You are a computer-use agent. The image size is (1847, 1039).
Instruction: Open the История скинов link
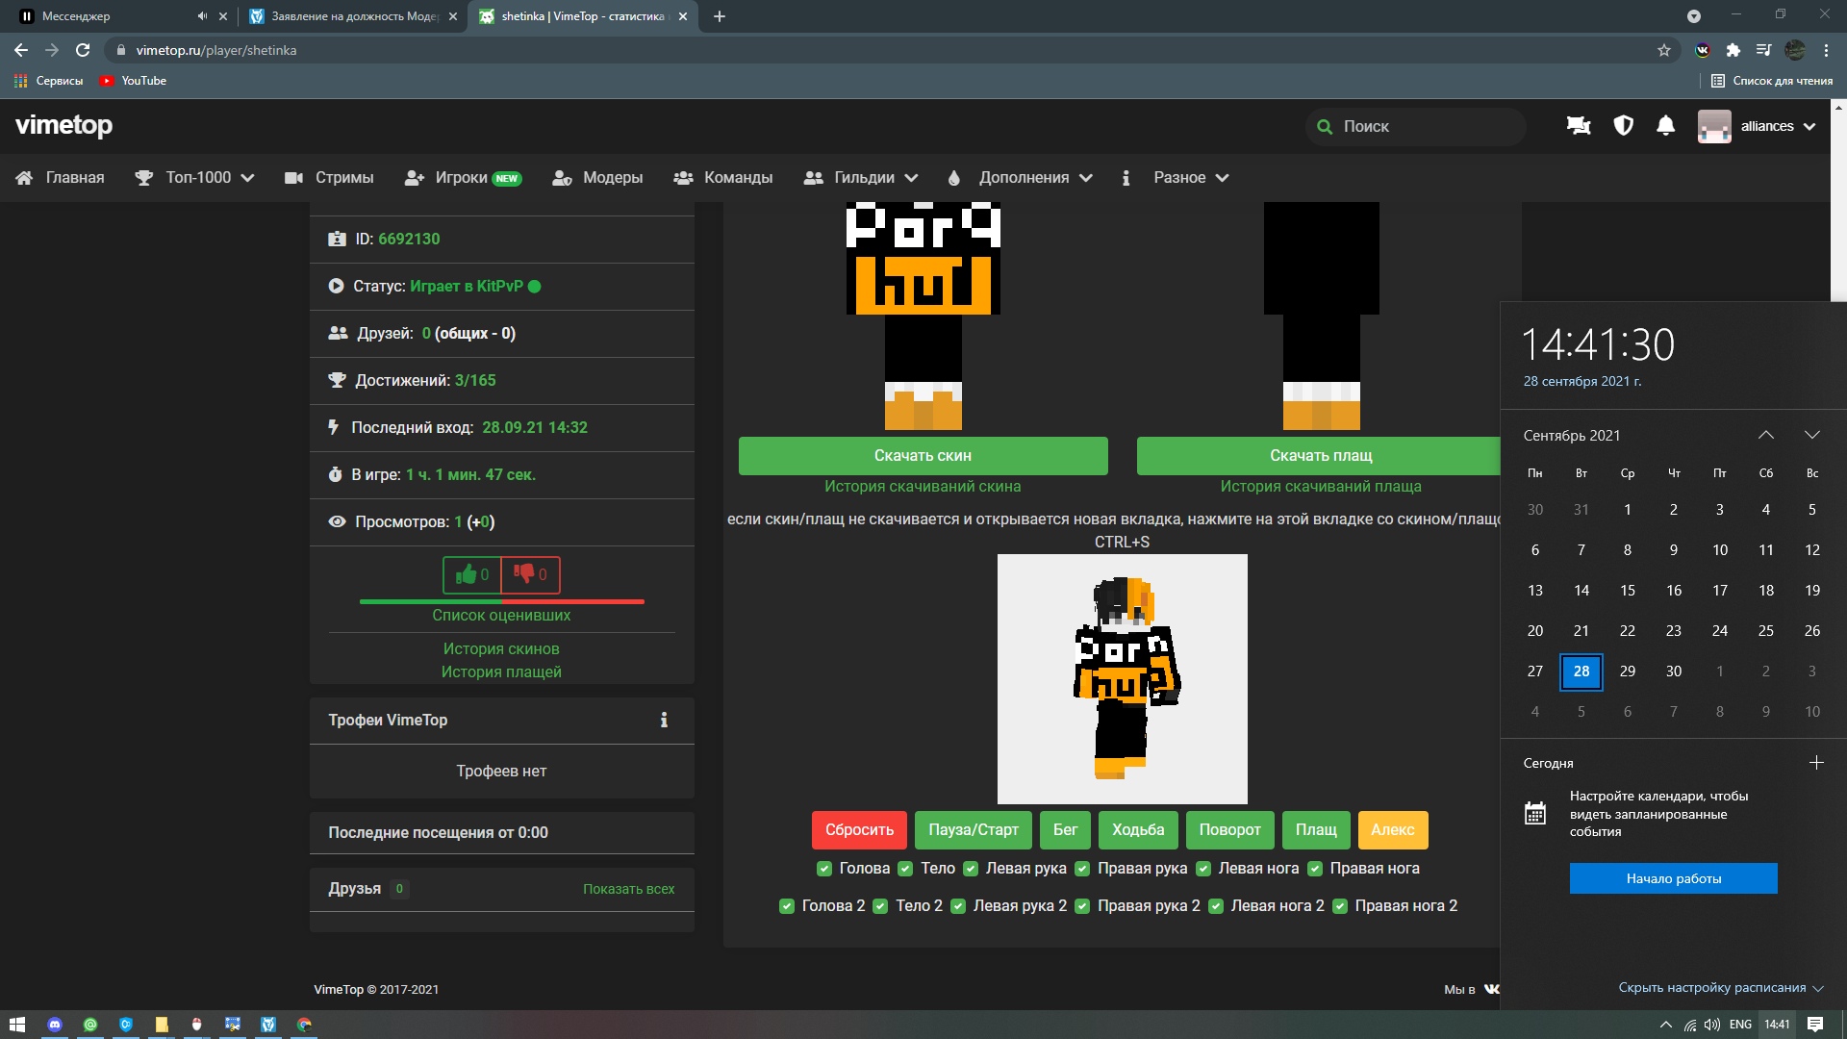tap(501, 648)
